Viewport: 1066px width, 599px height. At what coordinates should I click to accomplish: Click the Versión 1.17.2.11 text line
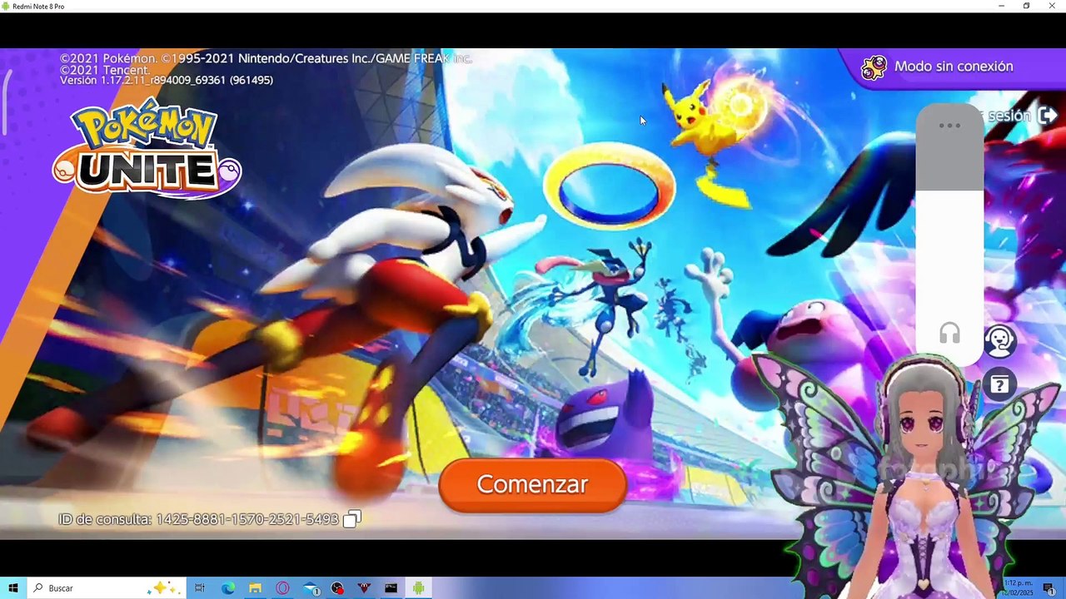click(167, 80)
